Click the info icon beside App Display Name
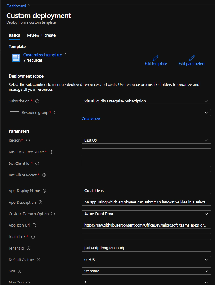 tap(45, 191)
